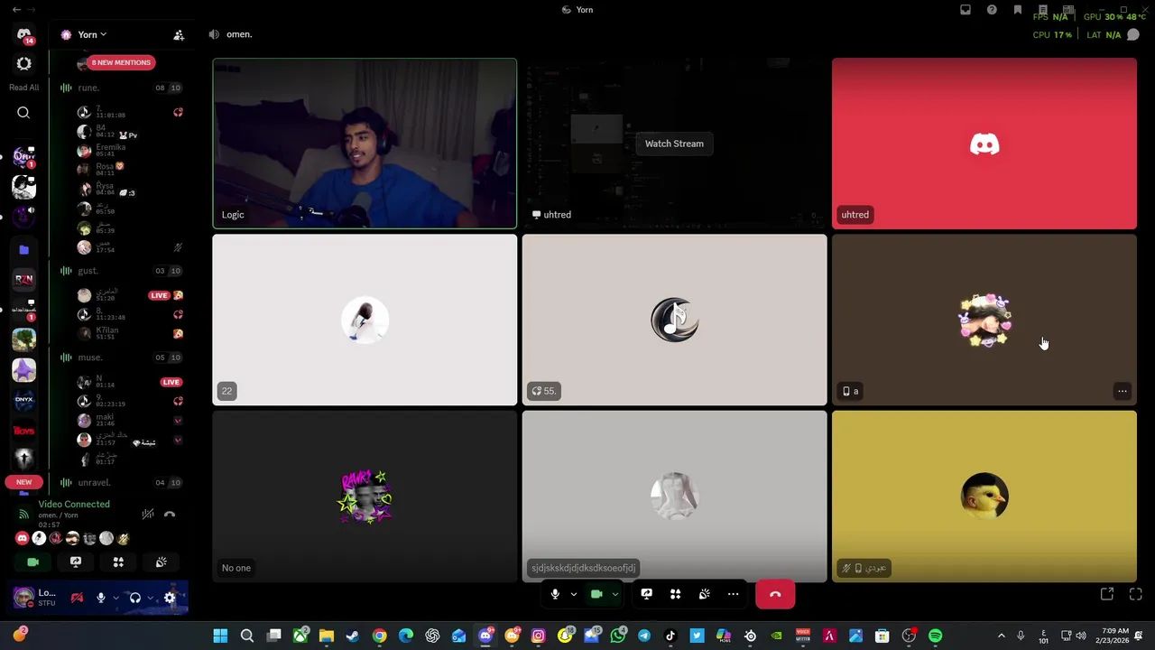Viewport: 1155px width, 650px height.
Task: Select the yellow chick avatar tile
Action: point(984,497)
